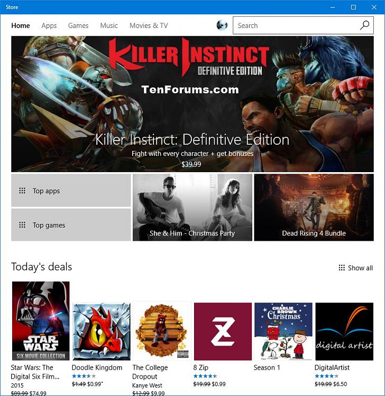Click the Kanye West artist text
Image resolution: width=385 pixels, height=396 pixels.
point(147,385)
